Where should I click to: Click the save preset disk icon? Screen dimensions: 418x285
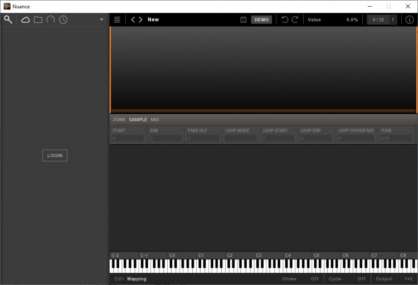(x=244, y=19)
